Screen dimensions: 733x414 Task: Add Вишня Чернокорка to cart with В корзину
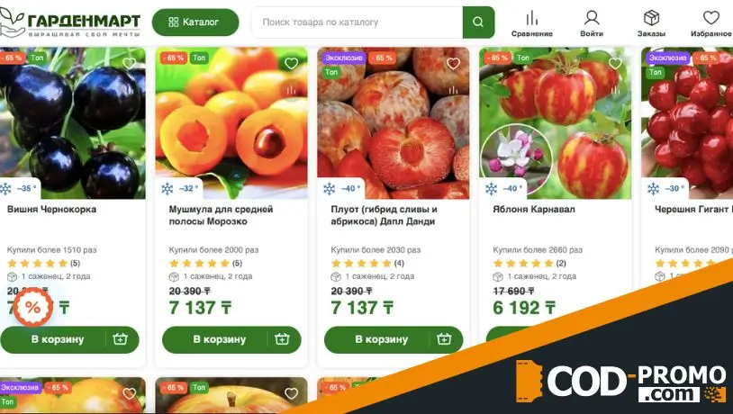[57, 339]
